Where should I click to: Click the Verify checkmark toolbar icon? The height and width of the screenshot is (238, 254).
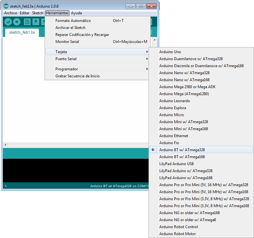pyautogui.click(x=8, y=22)
